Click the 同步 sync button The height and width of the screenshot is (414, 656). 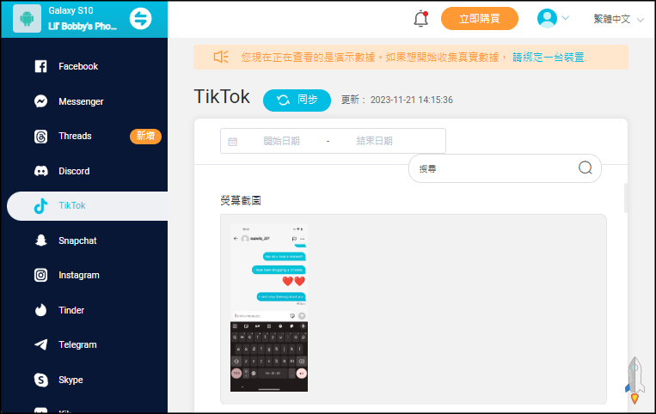point(297,100)
